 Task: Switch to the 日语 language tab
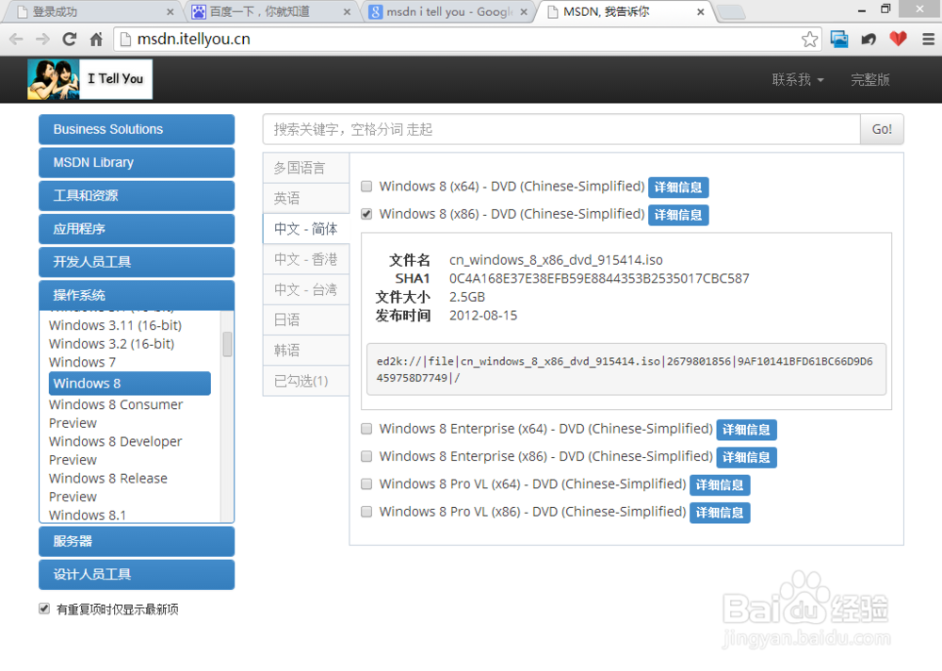coord(306,319)
